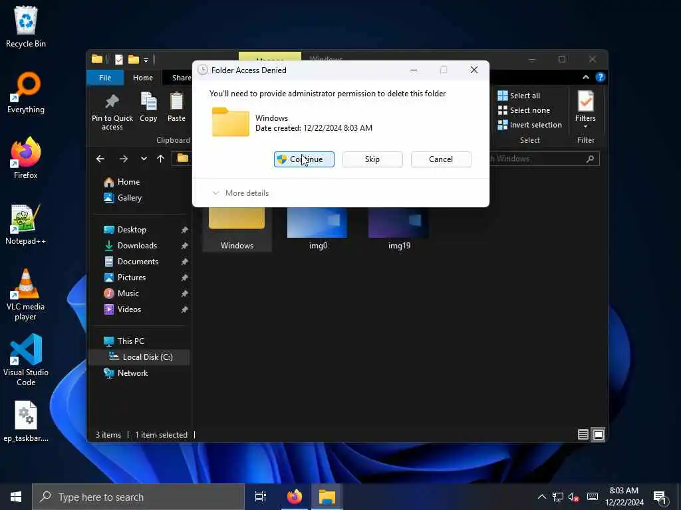Expand More details in the dialog
The width and height of the screenshot is (681, 510).
click(241, 193)
